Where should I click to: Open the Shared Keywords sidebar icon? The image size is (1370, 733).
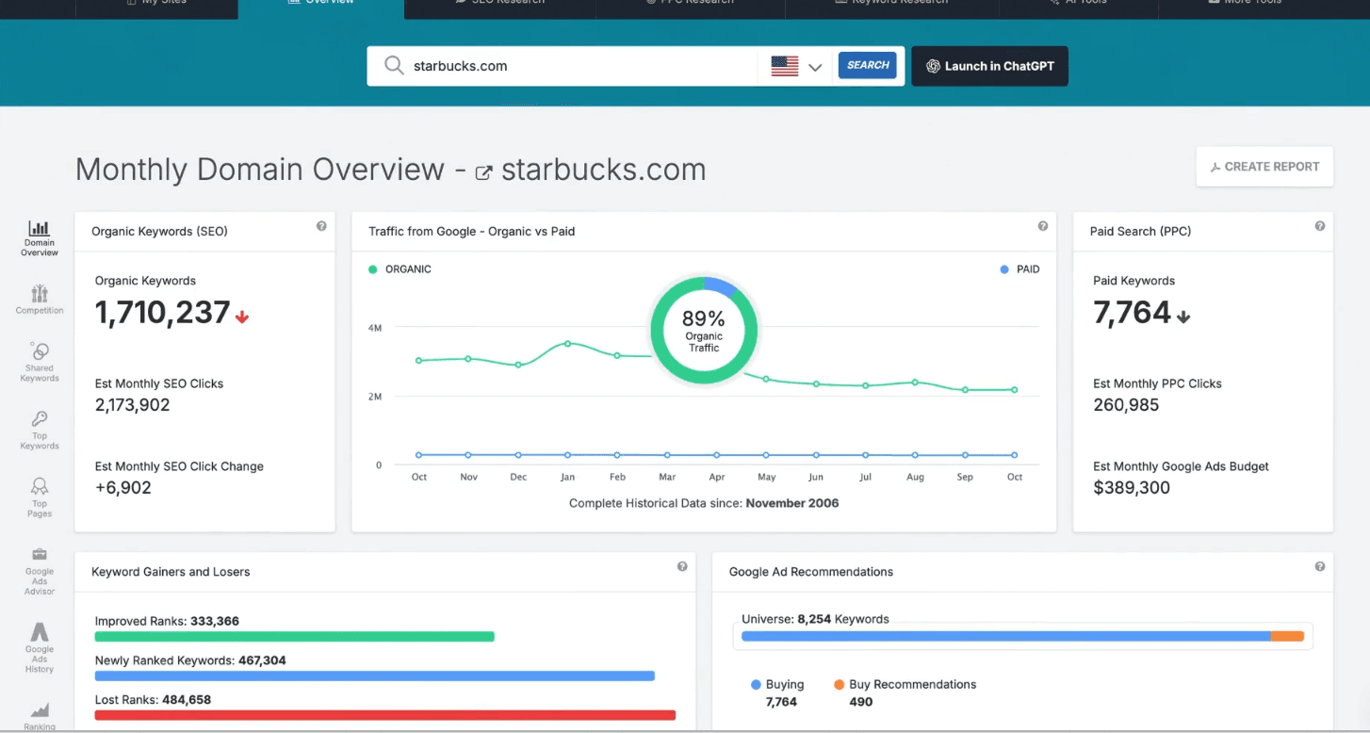pyautogui.click(x=40, y=362)
